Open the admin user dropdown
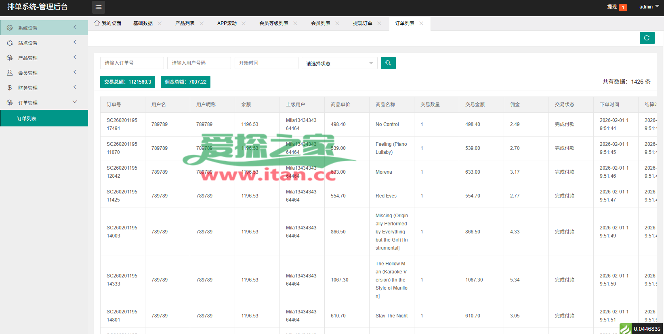This screenshot has width=664, height=334. tap(649, 7)
